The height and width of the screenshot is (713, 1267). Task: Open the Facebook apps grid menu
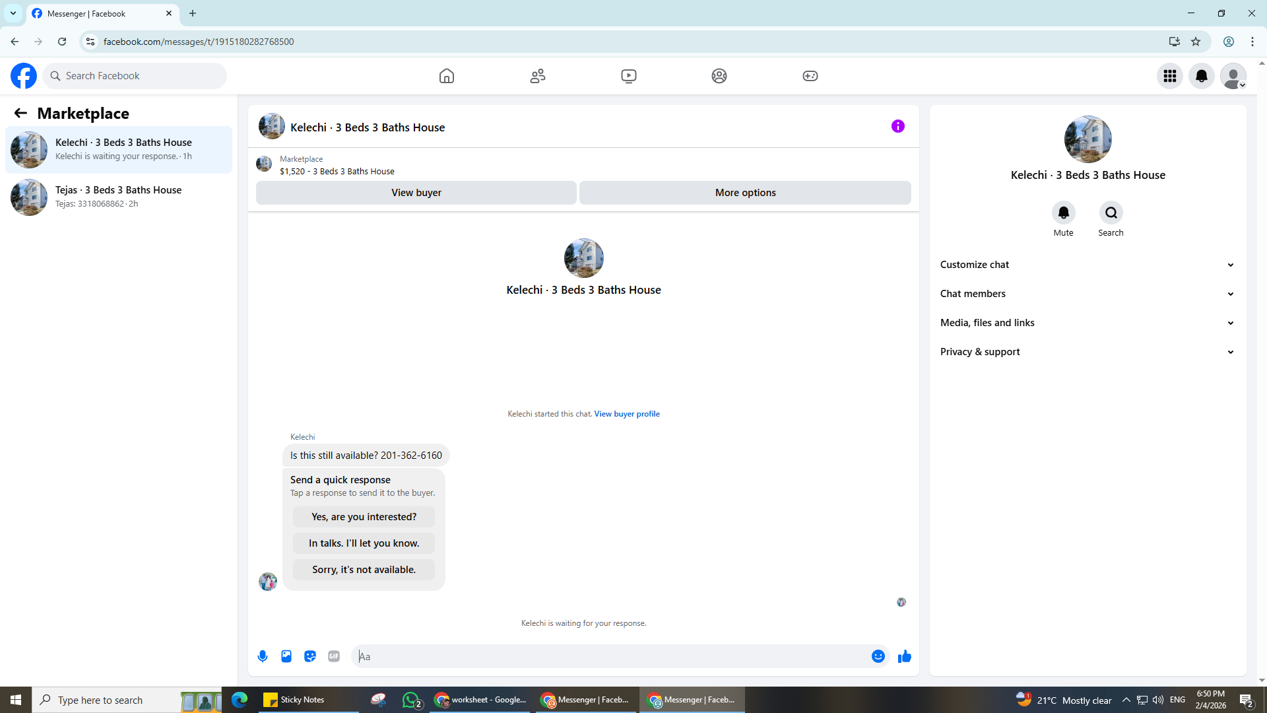point(1169,76)
